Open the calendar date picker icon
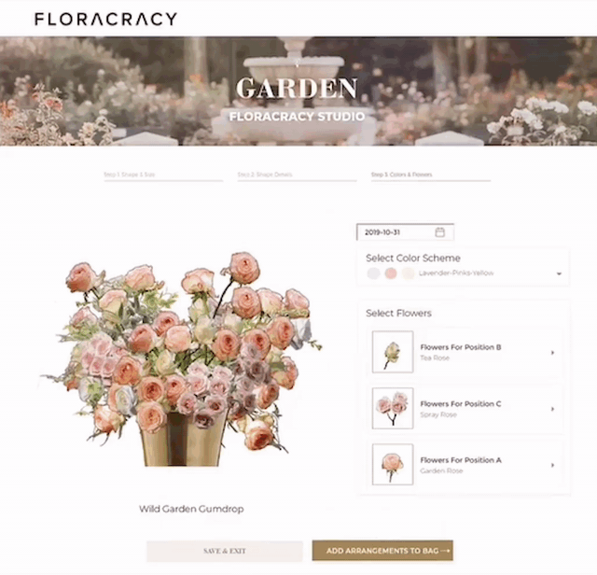 coord(439,232)
